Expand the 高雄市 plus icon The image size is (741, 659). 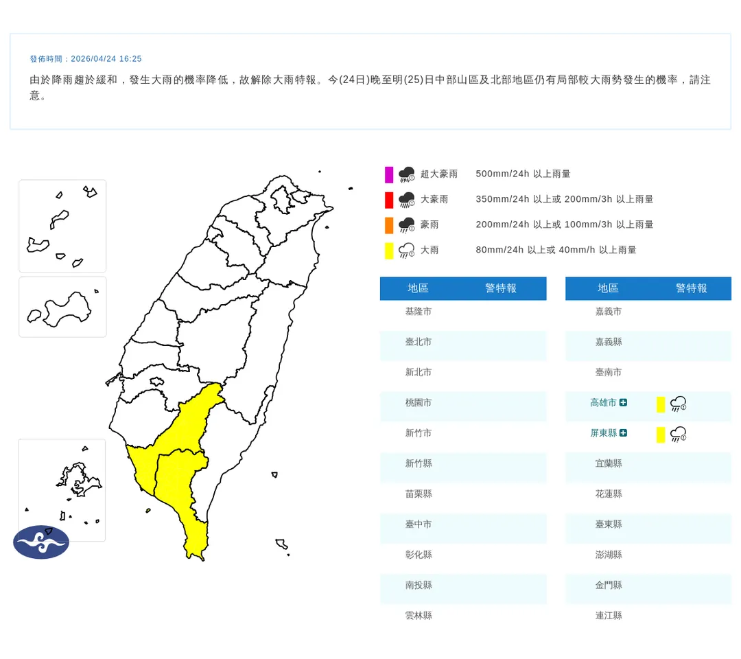[623, 402]
